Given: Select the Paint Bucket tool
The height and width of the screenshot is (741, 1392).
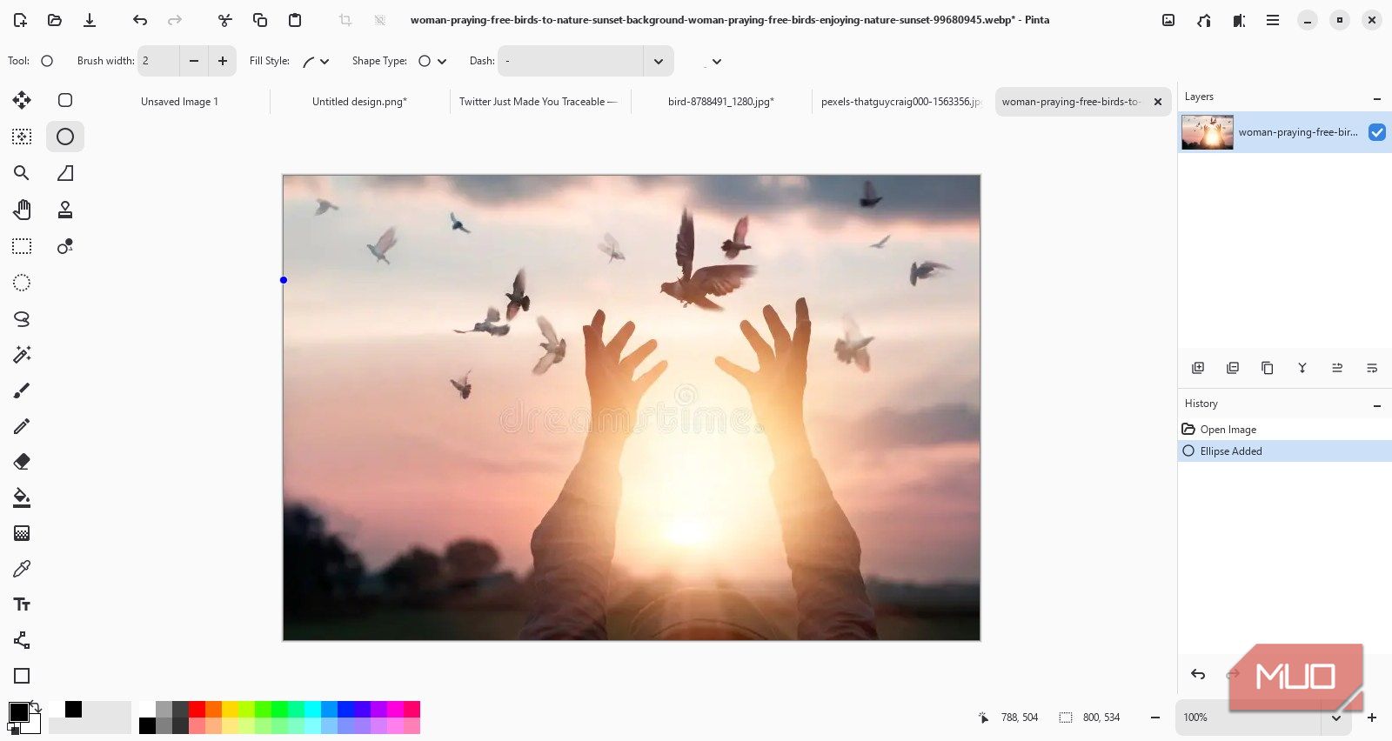Looking at the screenshot, I should [22, 497].
